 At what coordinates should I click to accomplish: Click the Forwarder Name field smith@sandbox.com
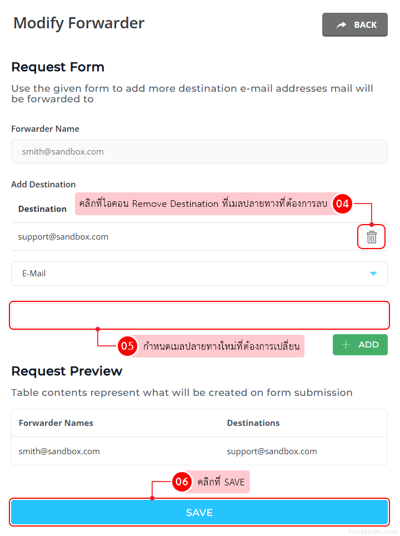pos(199,151)
